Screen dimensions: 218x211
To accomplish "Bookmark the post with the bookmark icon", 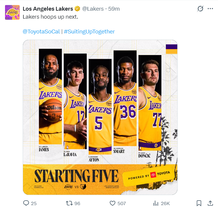I will tap(199, 203).
